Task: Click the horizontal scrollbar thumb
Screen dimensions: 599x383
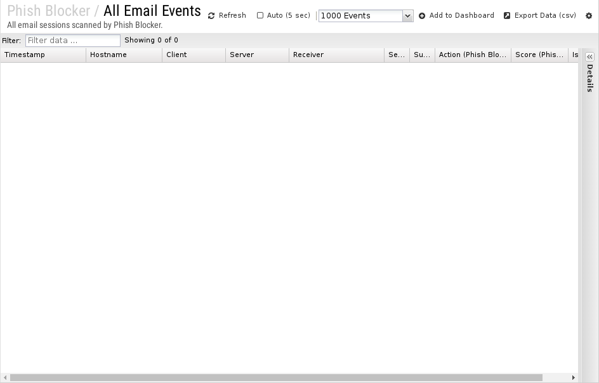Action: [x=276, y=378]
